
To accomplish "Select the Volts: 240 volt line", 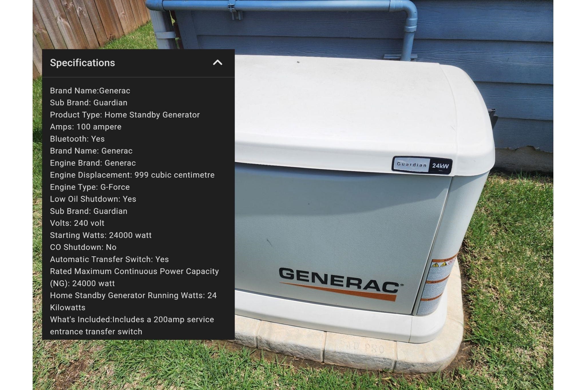I will (x=77, y=223).
